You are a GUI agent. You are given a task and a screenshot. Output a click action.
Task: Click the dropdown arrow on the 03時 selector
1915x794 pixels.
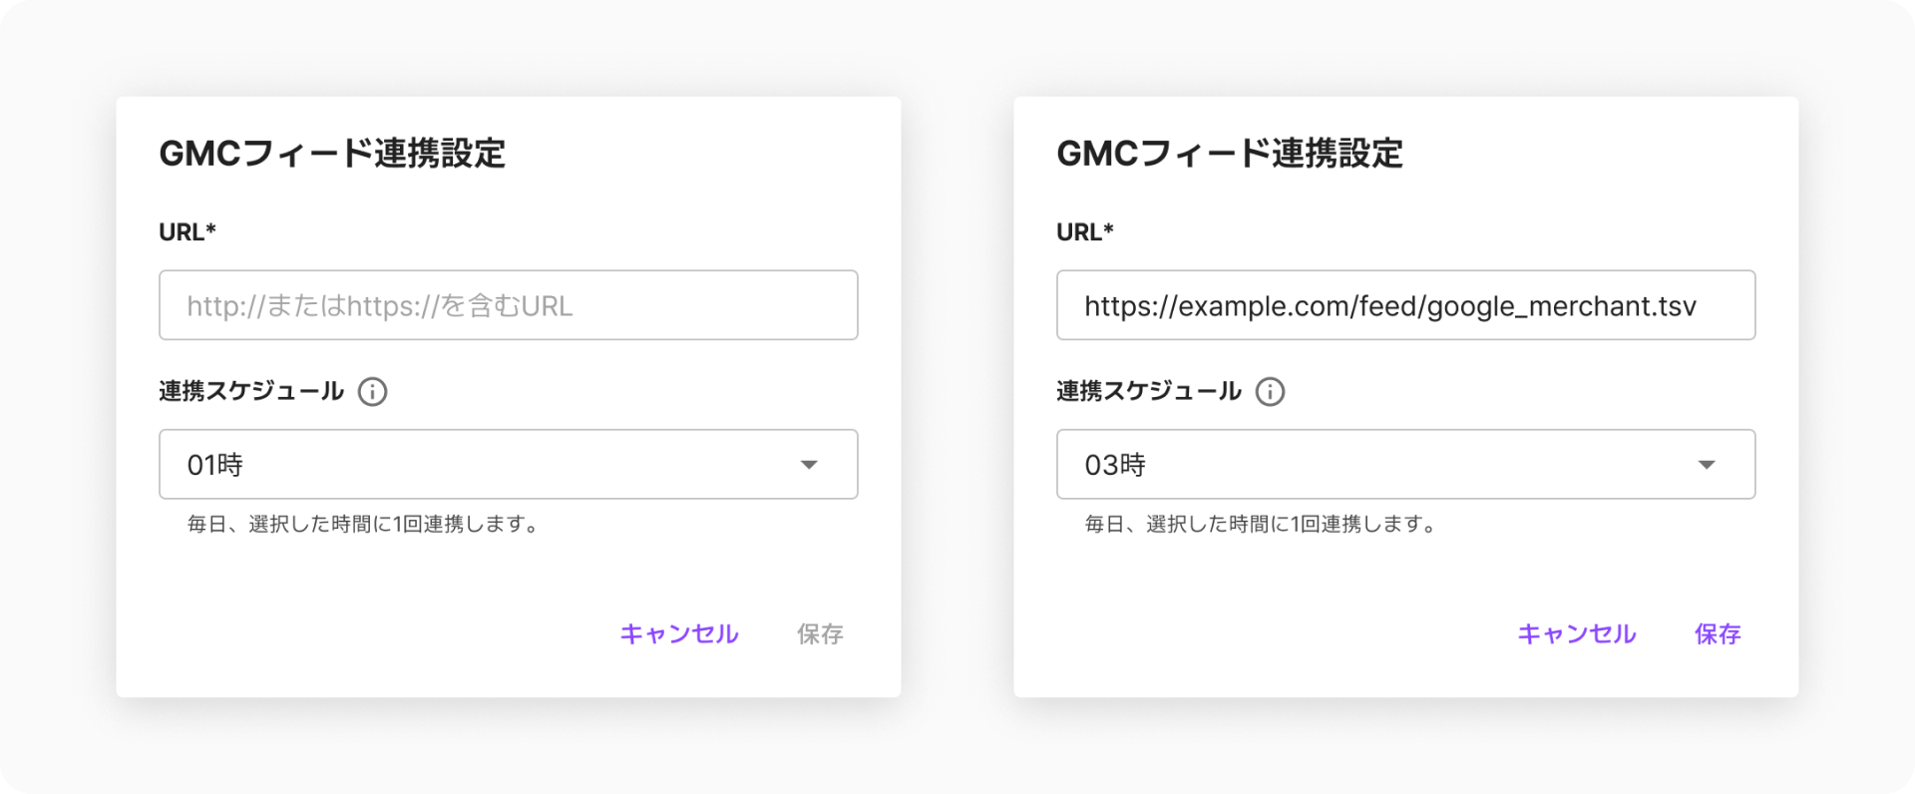[1707, 465]
